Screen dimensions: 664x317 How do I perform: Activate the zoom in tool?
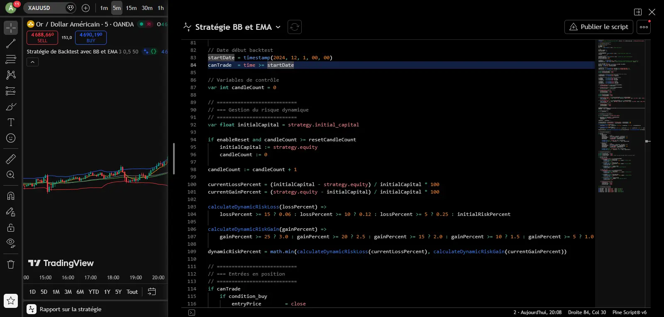[11, 174]
